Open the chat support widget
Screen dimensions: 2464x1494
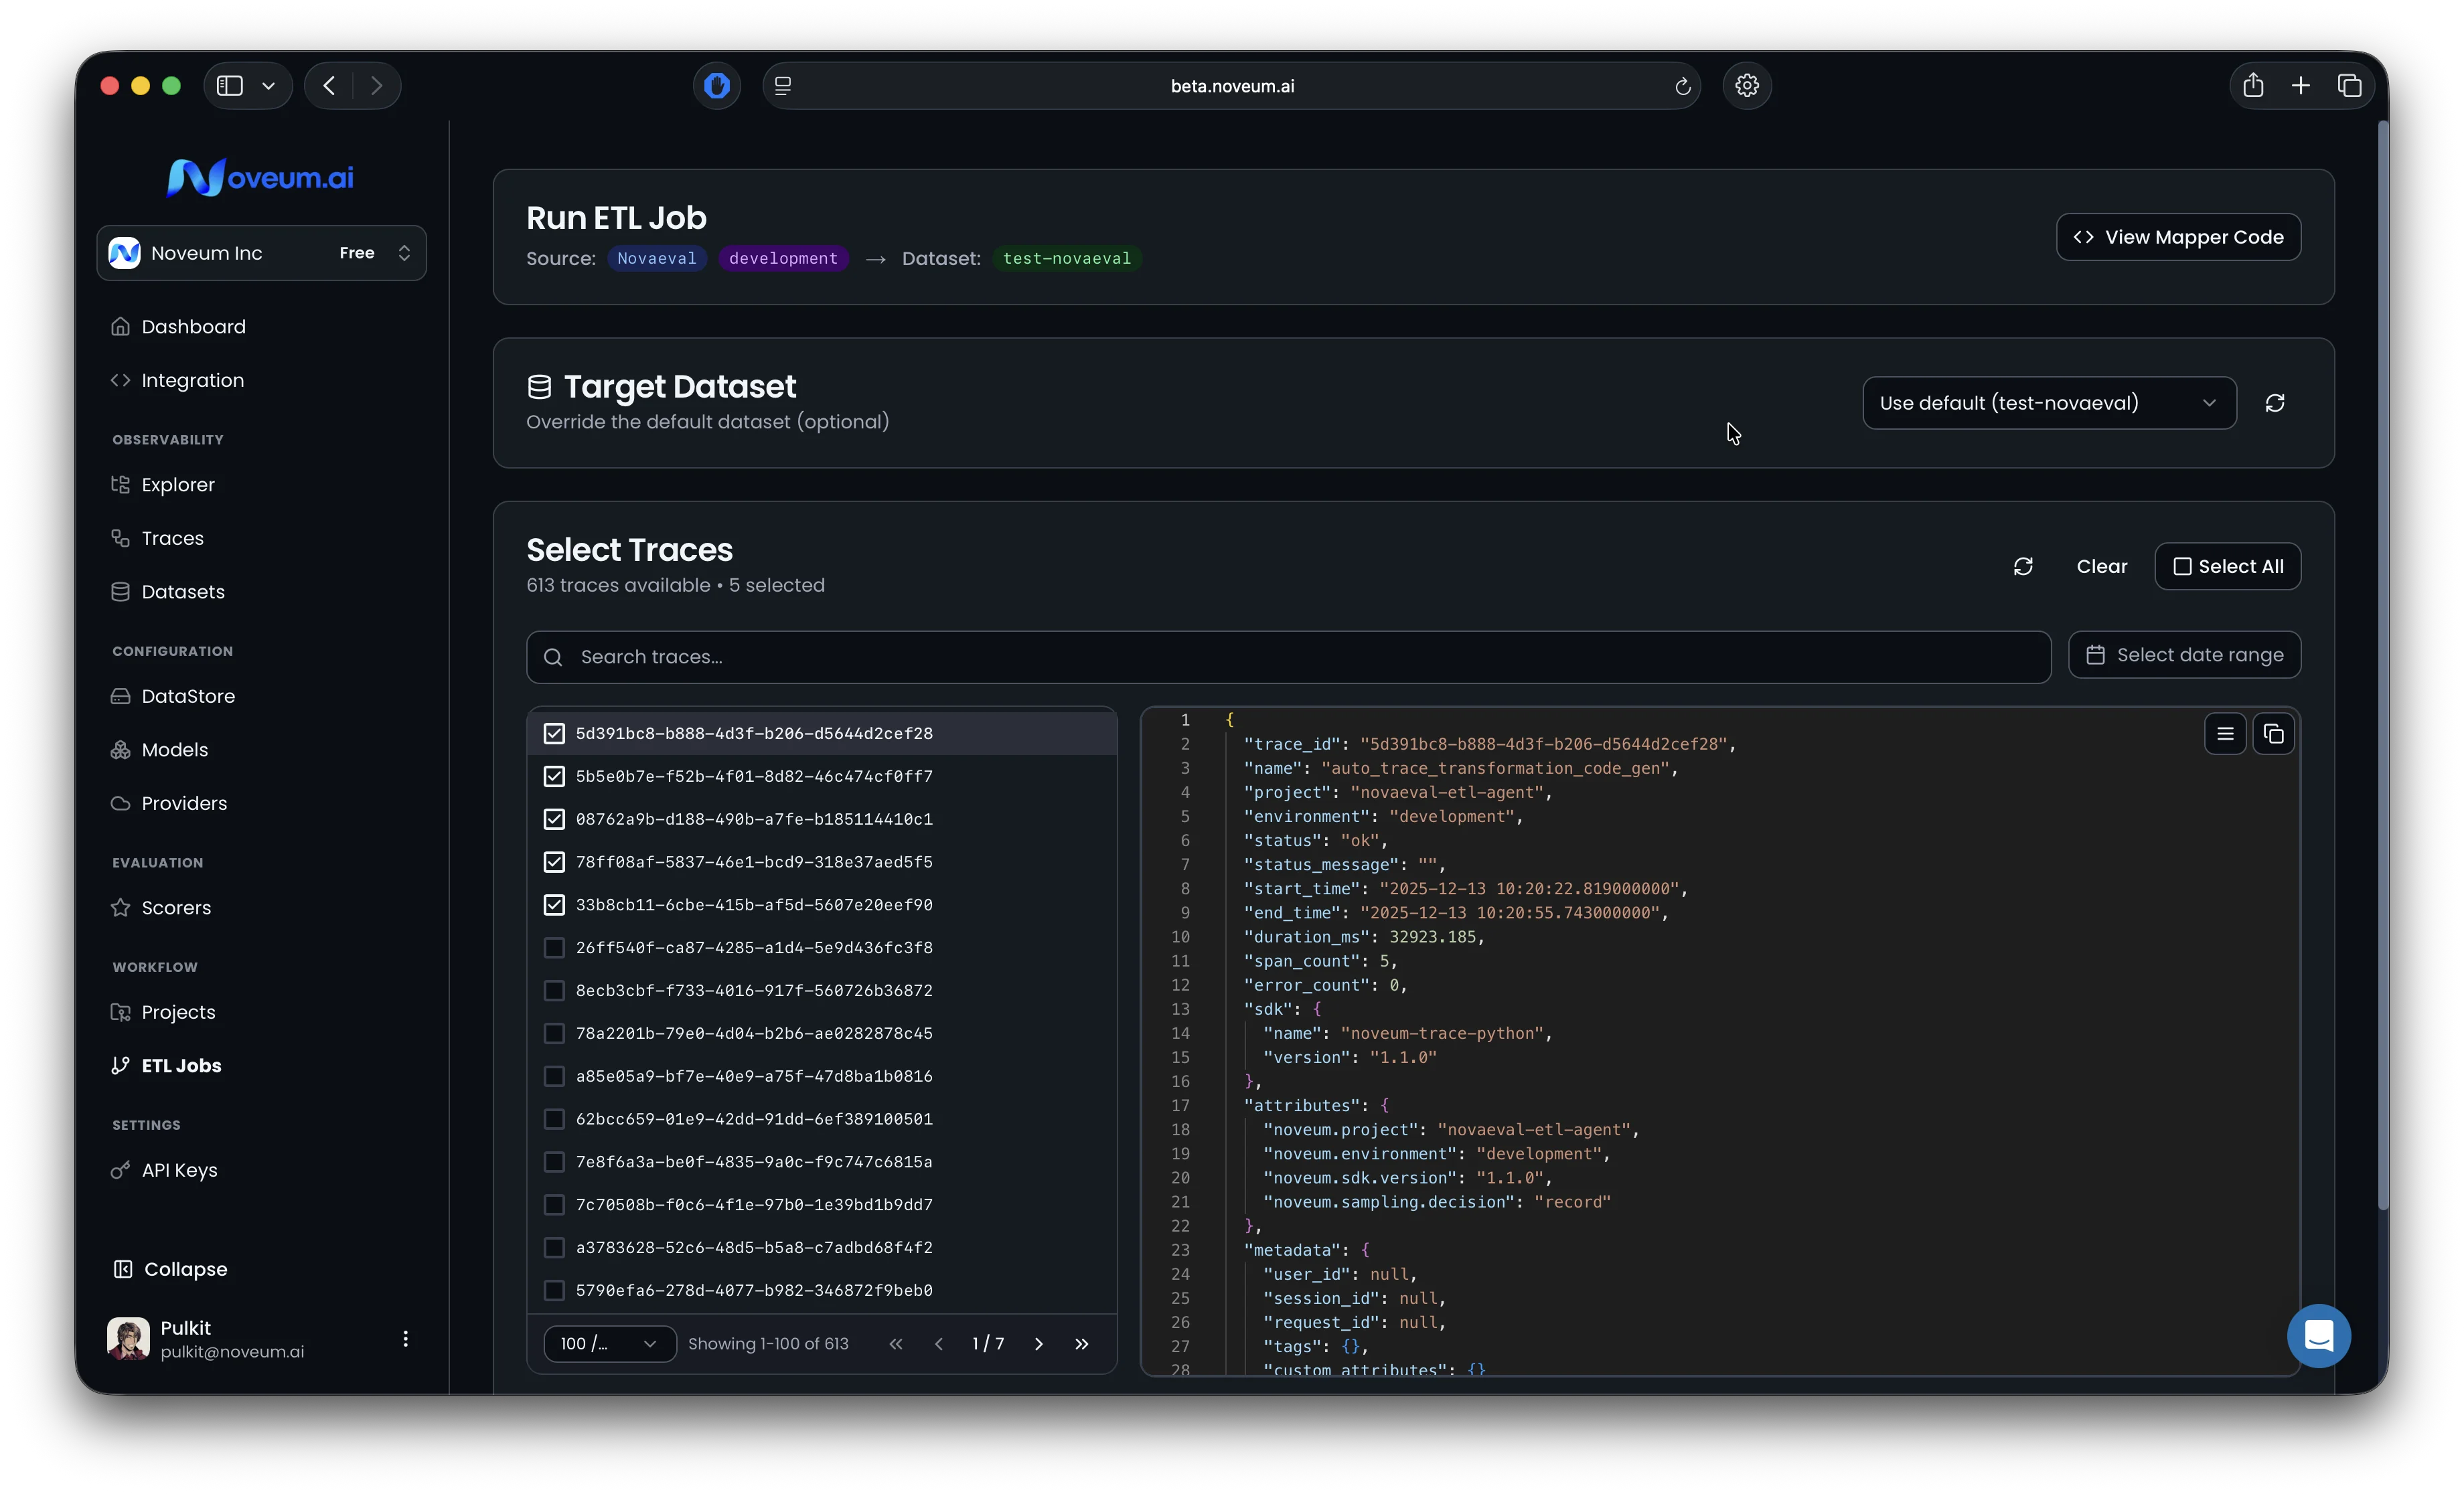(x=2318, y=1336)
